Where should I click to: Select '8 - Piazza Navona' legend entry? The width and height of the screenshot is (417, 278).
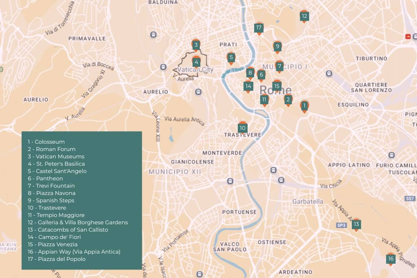pos(52,193)
